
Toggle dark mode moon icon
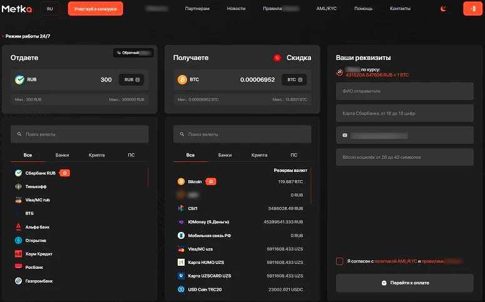(444, 9)
